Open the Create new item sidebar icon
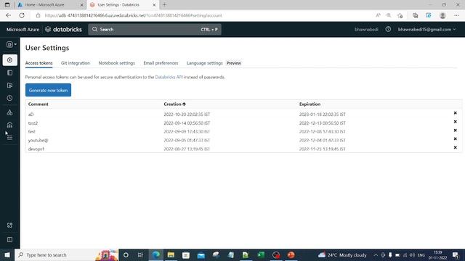The image size is (465, 261). point(9,60)
